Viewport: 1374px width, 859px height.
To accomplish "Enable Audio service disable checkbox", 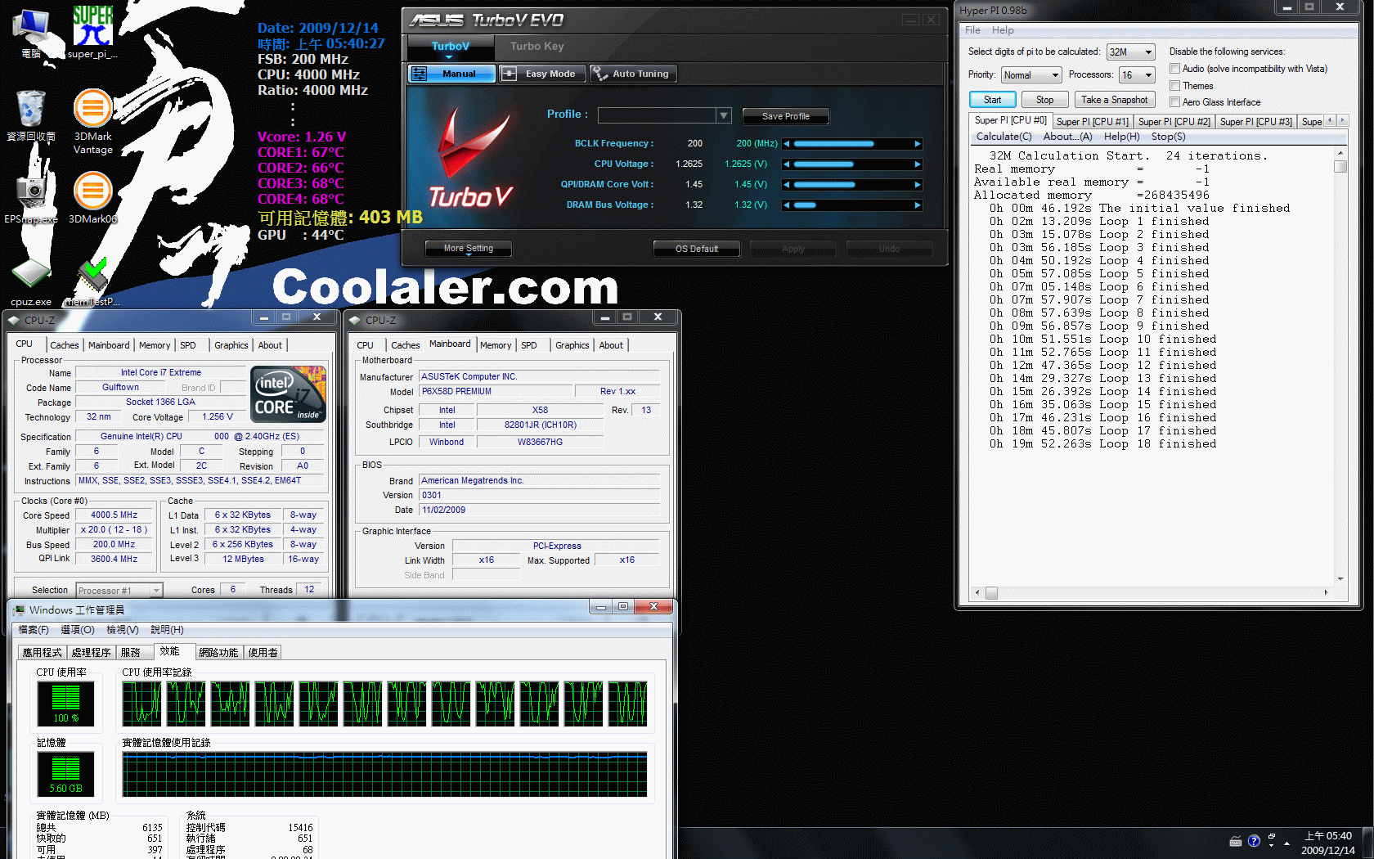I will (1174, 69).
